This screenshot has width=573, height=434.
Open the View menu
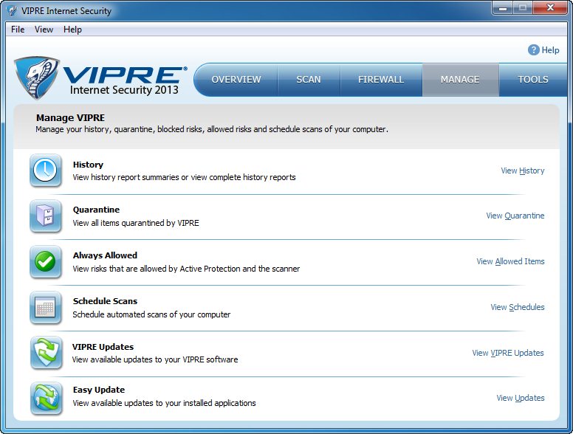(44, 30)
